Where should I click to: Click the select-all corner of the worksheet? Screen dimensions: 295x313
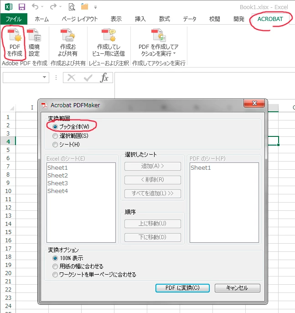[x=11, y=108]
